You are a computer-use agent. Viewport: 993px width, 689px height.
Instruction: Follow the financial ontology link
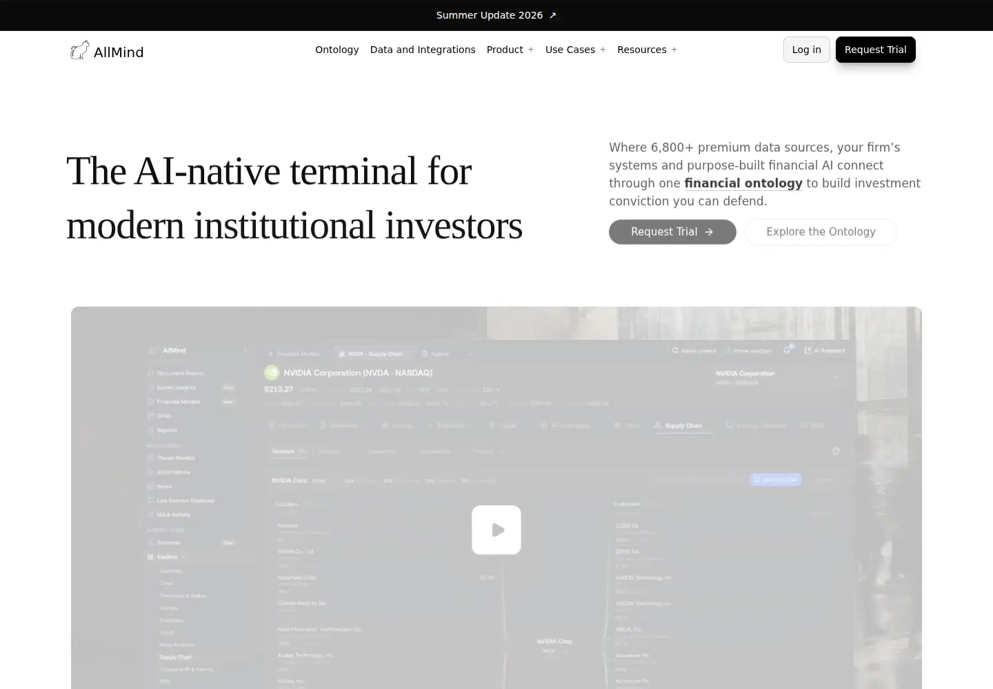[x=743, y=183]
